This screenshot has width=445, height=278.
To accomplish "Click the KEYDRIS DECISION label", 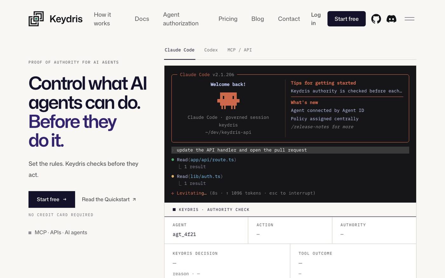I will pyautogui.click(x=195, y=254).
